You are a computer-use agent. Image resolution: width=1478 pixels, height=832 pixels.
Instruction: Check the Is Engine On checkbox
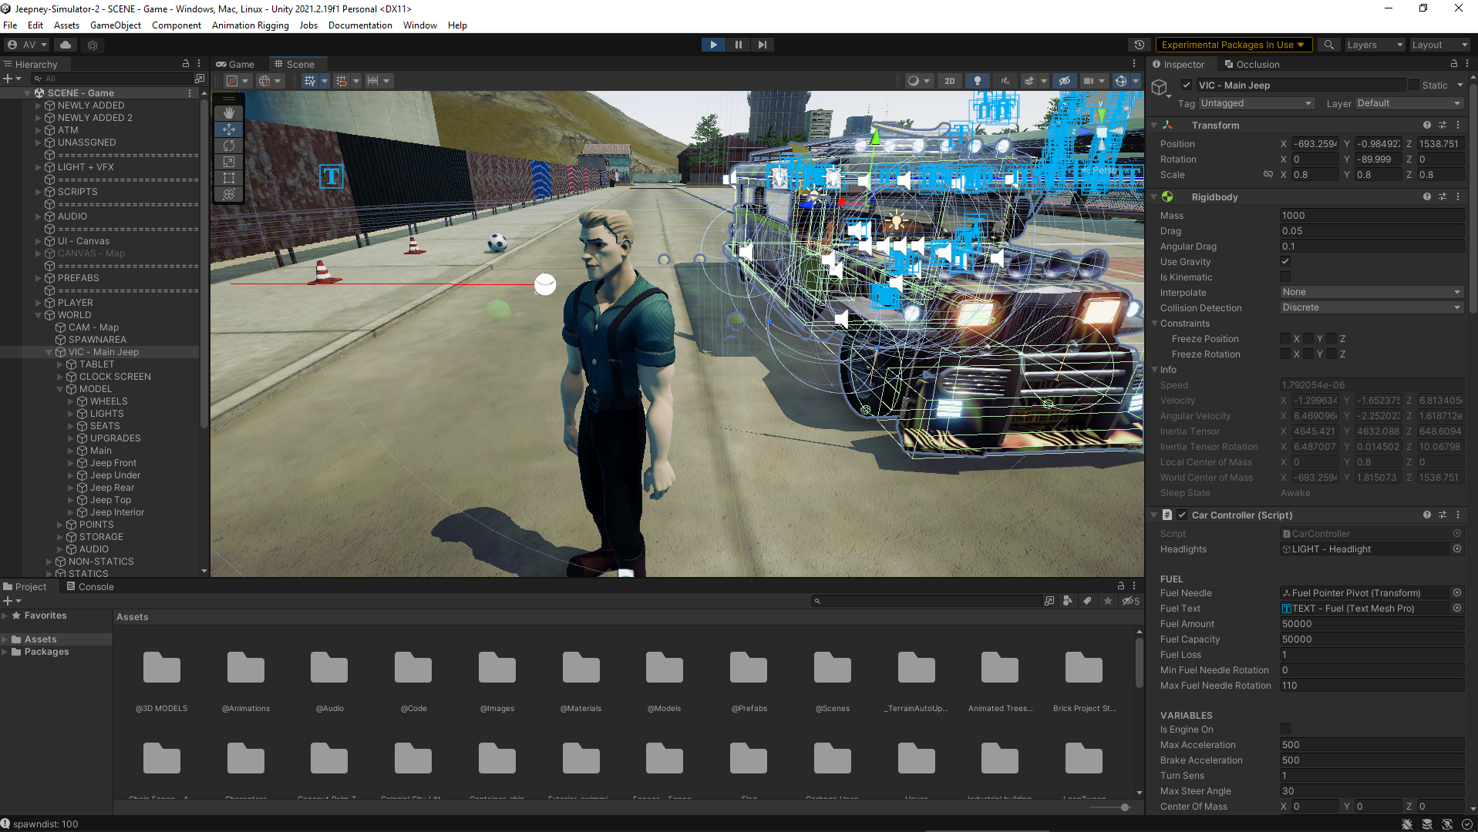click(x=1285, y=730)
